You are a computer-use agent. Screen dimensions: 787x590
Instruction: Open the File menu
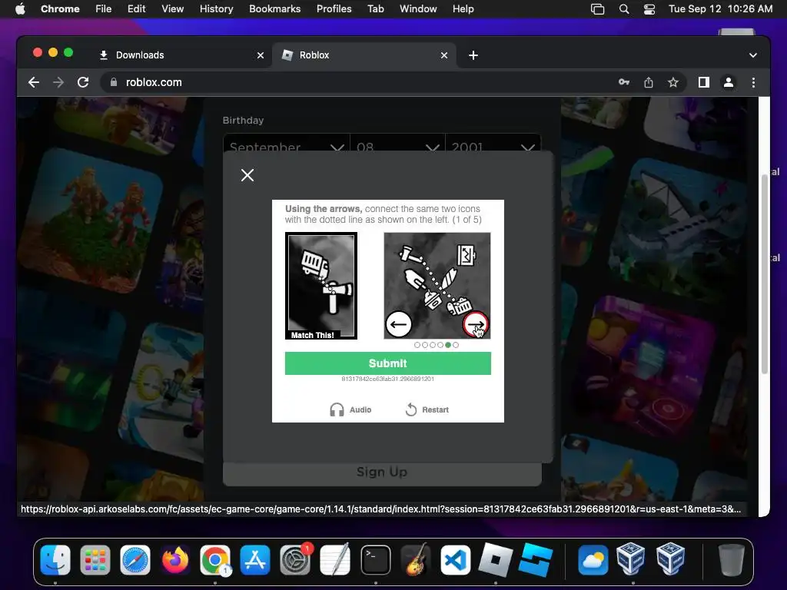point(104,8)
